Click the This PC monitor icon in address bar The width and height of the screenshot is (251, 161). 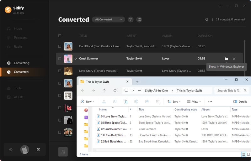(126, 90)
